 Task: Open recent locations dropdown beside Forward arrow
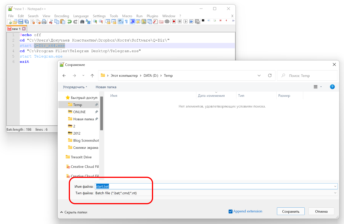click(83, 76)
